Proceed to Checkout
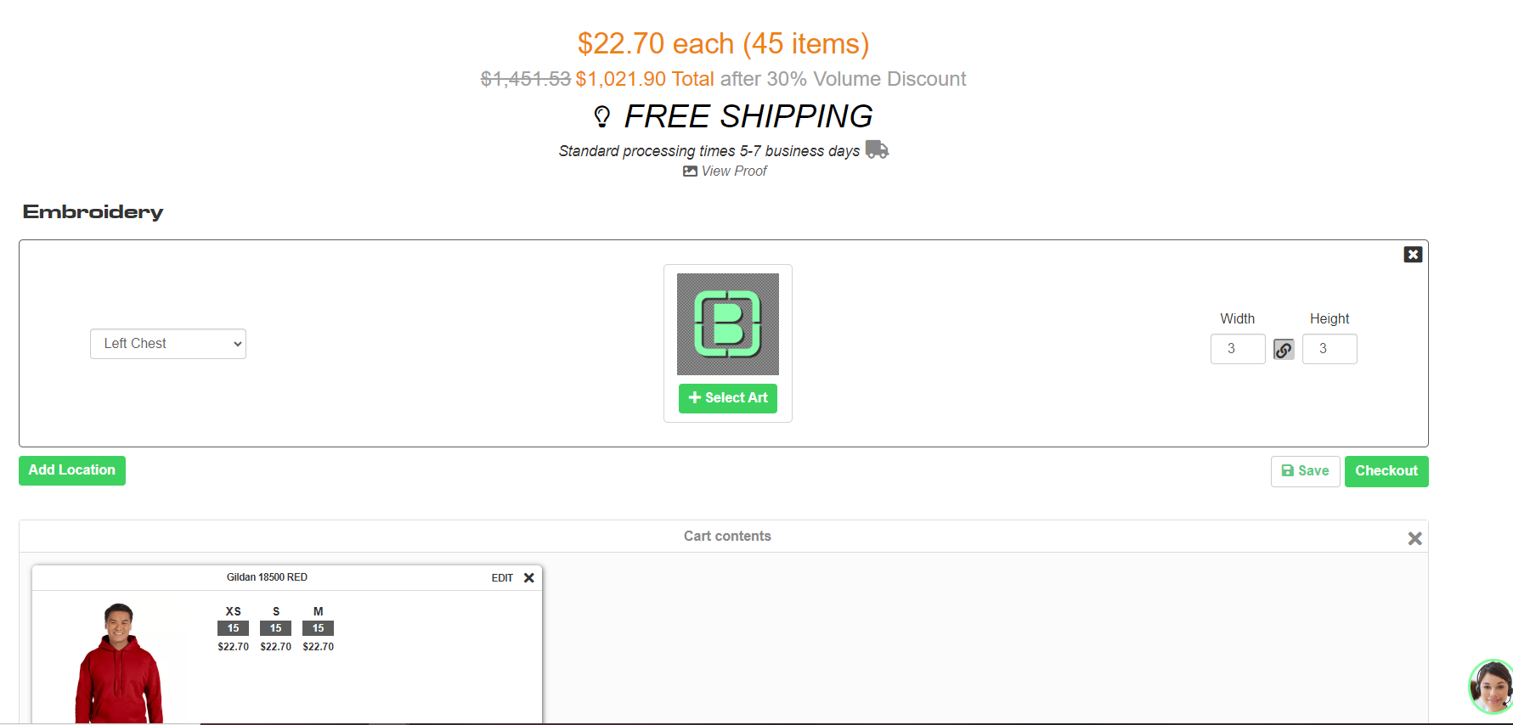1513x725 pixels. (x=1386, y=471)
